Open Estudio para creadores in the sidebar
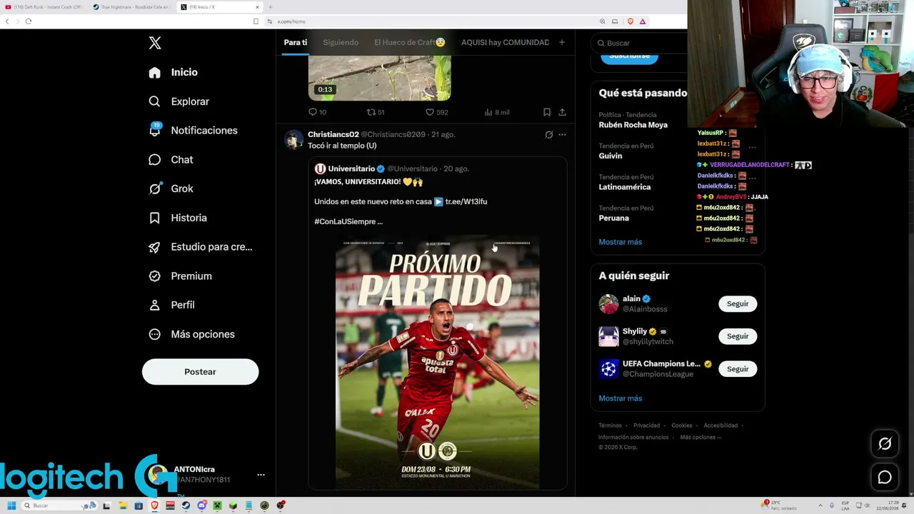 click(201, 247)
